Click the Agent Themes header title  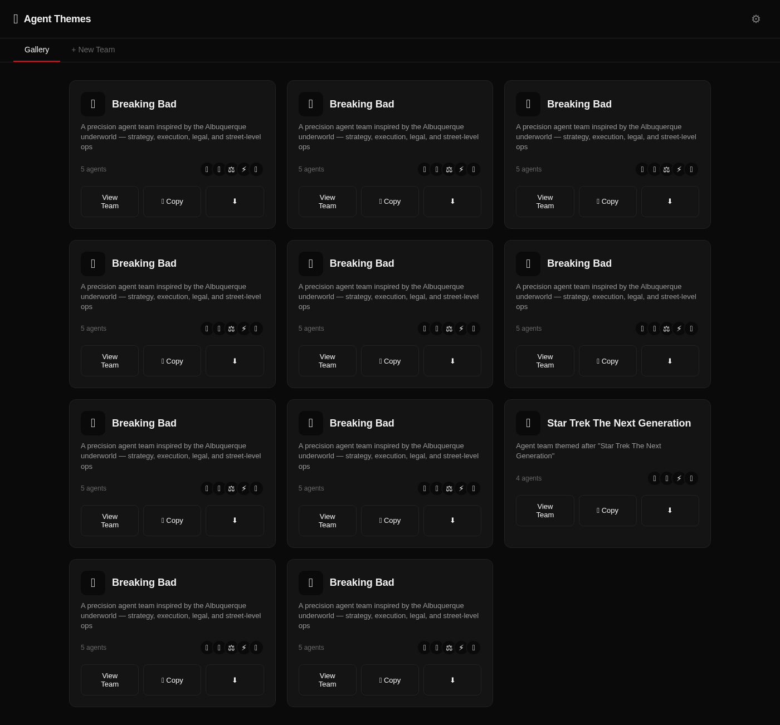coord(57,19)
